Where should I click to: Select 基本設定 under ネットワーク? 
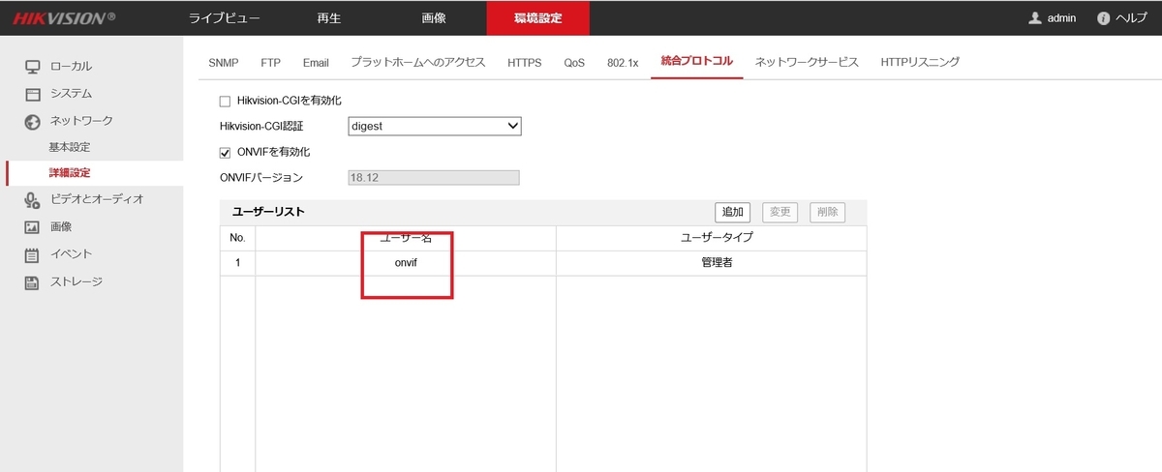(70, 147)
